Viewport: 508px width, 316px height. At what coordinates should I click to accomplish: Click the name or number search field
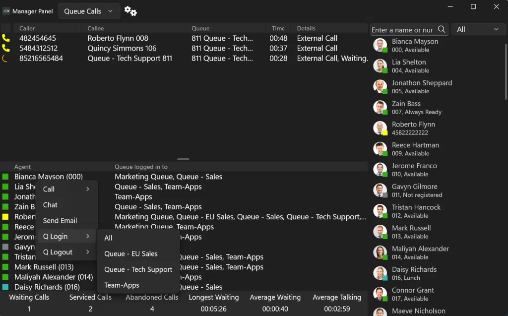403,30
